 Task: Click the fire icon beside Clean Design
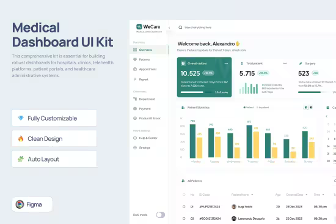(21, 138)
